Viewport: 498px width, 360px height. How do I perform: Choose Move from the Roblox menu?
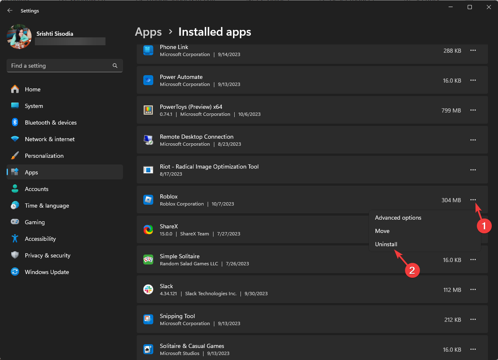[x=382, y=230]
